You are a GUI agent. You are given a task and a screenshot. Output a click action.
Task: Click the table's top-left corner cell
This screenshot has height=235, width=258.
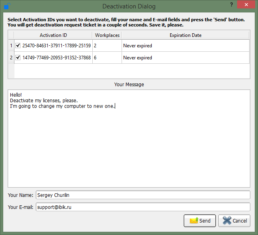[x=11, y=35]
